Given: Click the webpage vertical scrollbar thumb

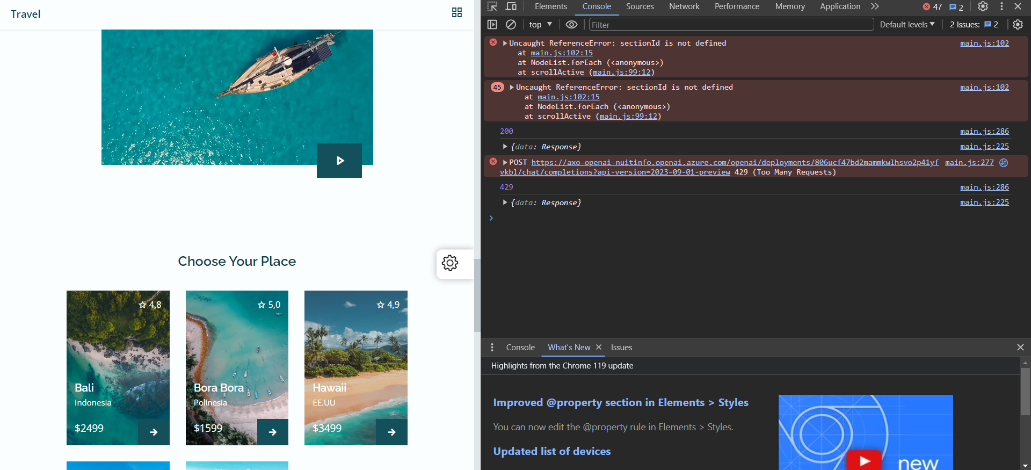Looking at the screenshot, I should click(477, 295).
